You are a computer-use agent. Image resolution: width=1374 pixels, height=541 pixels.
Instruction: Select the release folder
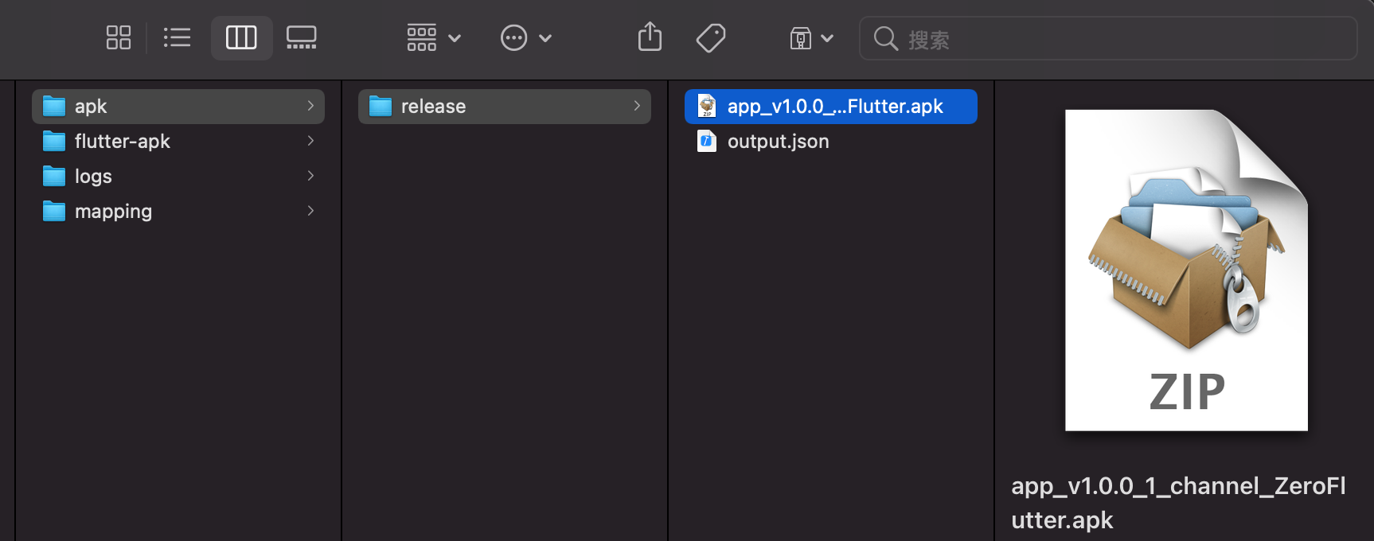coord(433,107)
